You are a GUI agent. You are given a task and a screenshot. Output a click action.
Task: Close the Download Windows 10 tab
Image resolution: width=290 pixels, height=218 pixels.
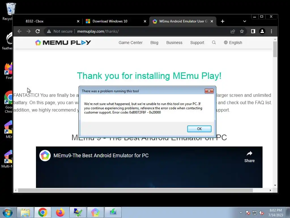click(x=145, y=21)
